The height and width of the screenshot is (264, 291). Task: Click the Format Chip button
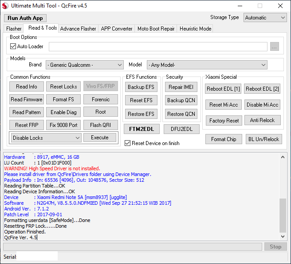tap(224, 139)
